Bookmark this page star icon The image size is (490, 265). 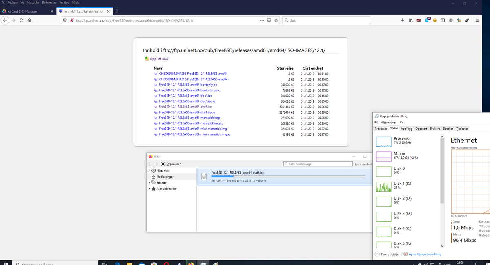point(276,20)
